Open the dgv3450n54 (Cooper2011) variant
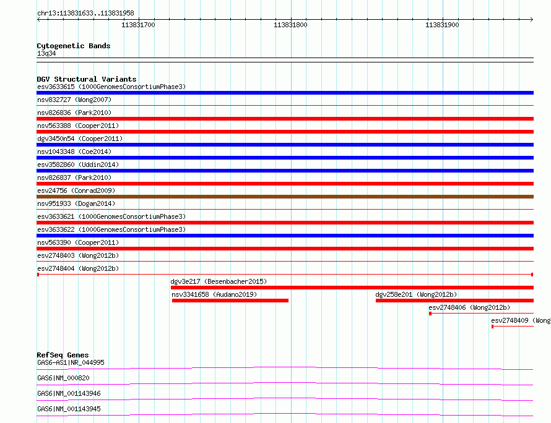The width and height of the screenshot is (551, 423). (80, 139)
